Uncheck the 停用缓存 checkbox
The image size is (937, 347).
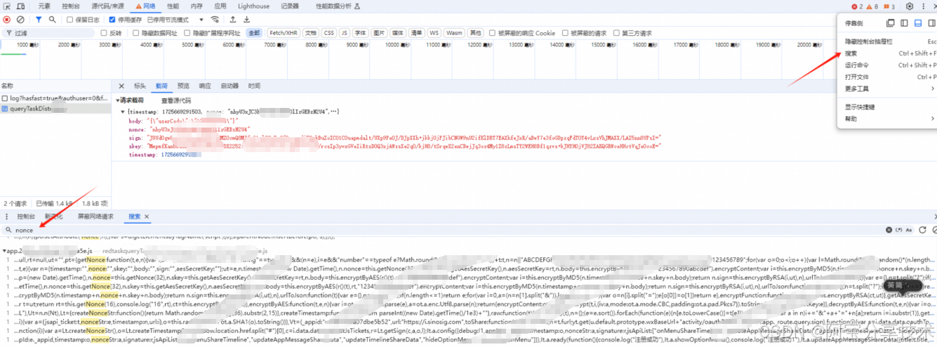[x=113, y=20]
